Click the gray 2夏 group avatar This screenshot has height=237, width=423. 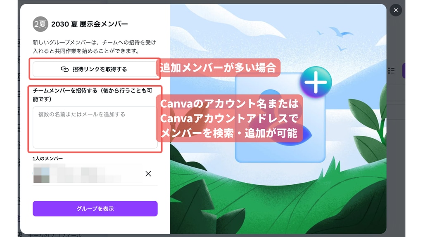tap(40, 24)
